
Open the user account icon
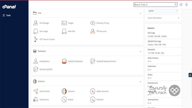(x=186, y=5)
